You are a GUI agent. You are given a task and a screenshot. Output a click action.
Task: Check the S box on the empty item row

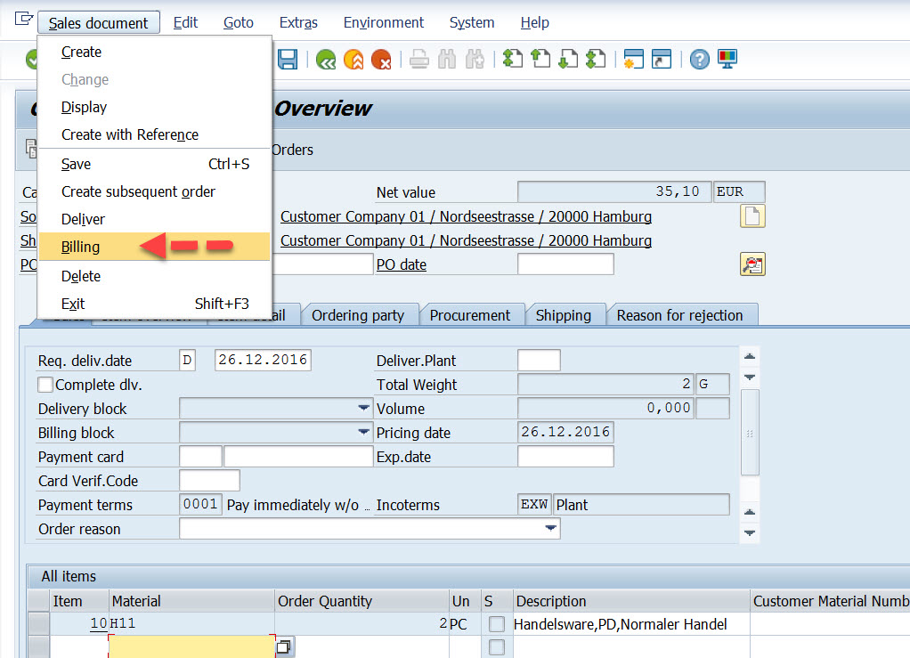click(x=496, y=646)
